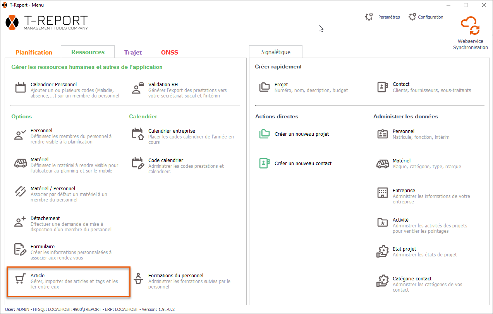Image resolution: width=493 pixels, height=314 pixels.
Task: Click the Matériel / Personnel link icon
Action: tap(20, 192)
